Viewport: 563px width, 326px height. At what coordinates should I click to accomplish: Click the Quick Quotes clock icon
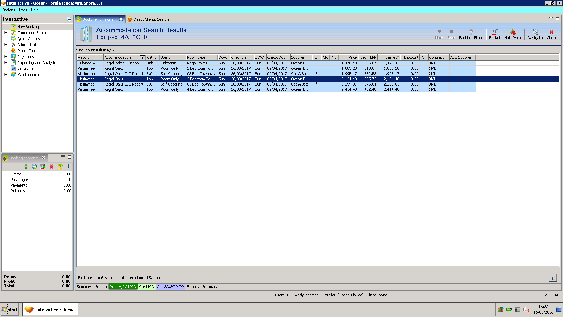13,38
